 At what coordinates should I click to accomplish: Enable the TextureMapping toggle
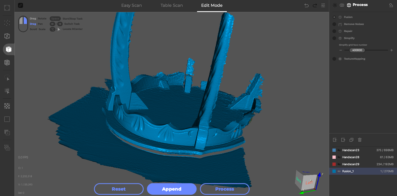[x=334, y=59]
